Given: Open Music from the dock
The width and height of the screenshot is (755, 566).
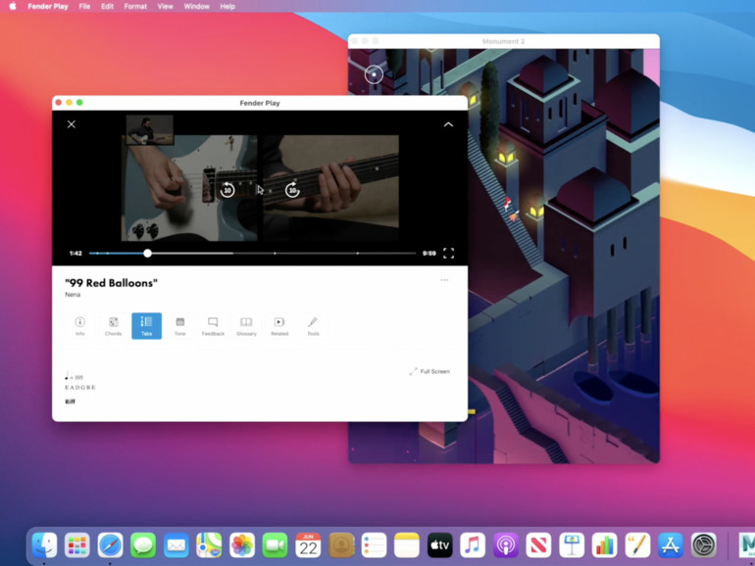Looking at the screenshot, I should coord(473,545).
